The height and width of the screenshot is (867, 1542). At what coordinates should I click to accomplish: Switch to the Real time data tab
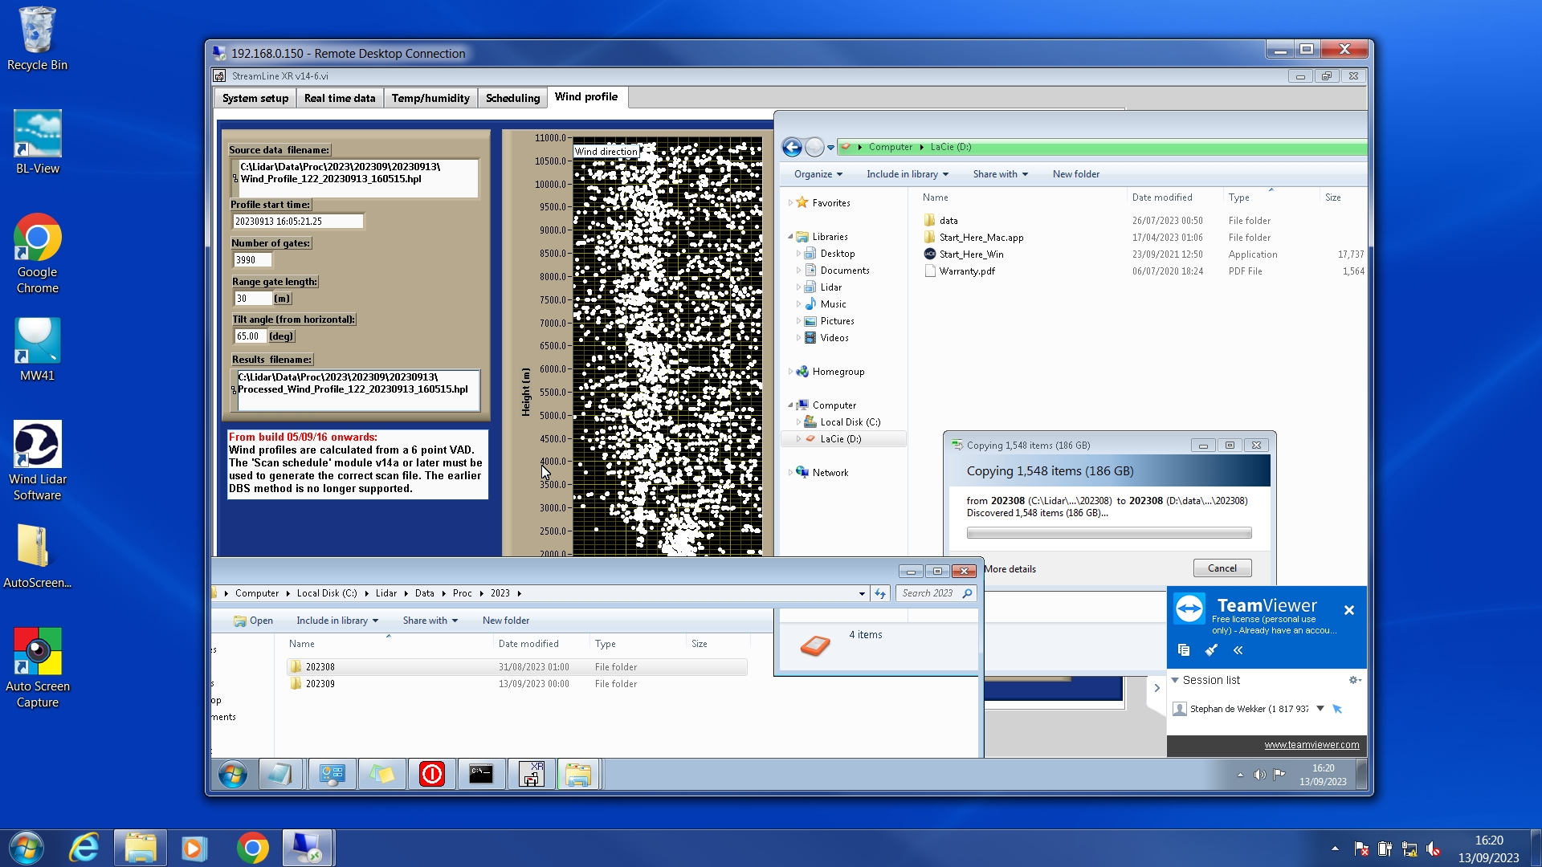340,98
